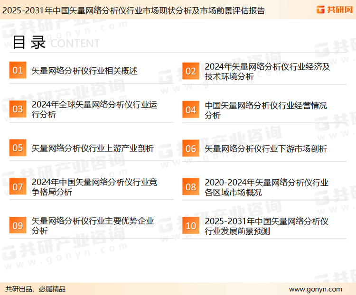
Task: Open chapter 2024年中国矢量网络分析仪行业竞争格局分析
Action: point(94,187)
